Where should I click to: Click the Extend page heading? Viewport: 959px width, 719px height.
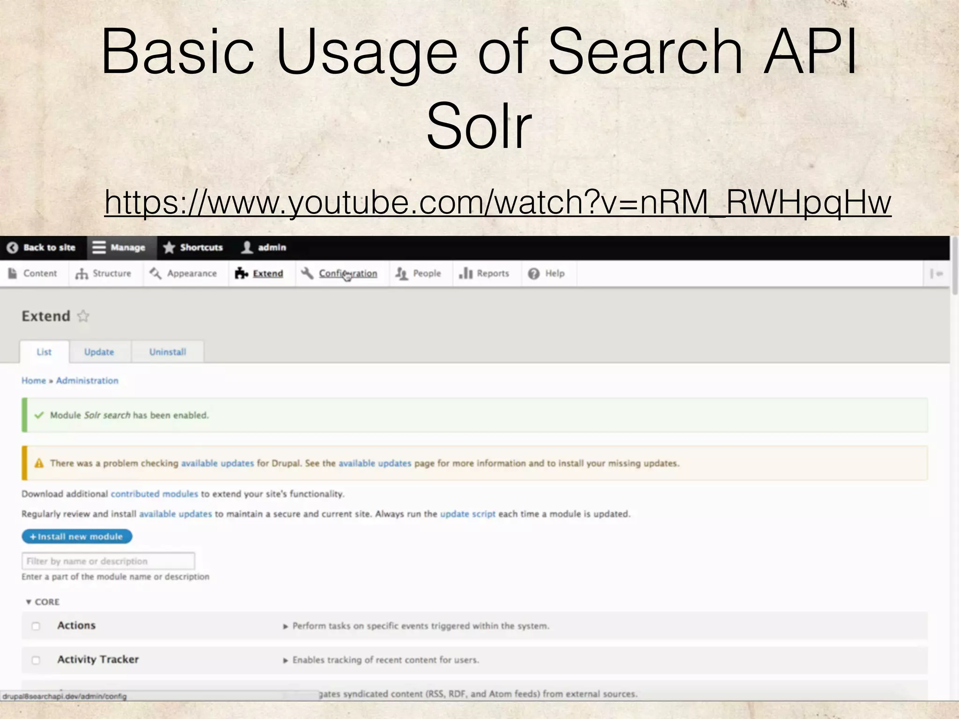(46, 316)
